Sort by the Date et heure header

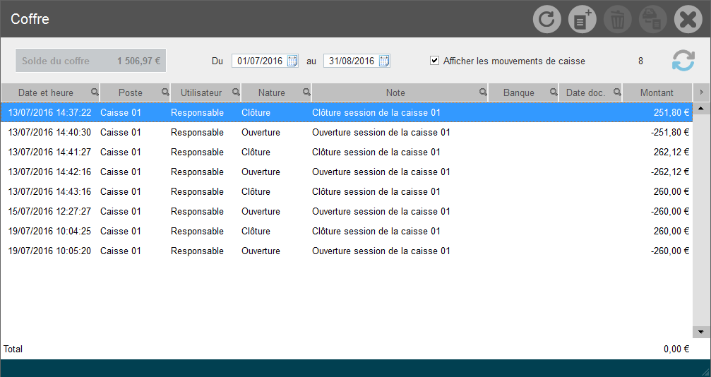[45, 92]
